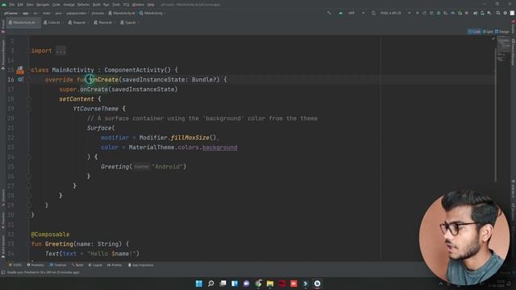Open the Code menu
The image size is (516, 290).
56,5
